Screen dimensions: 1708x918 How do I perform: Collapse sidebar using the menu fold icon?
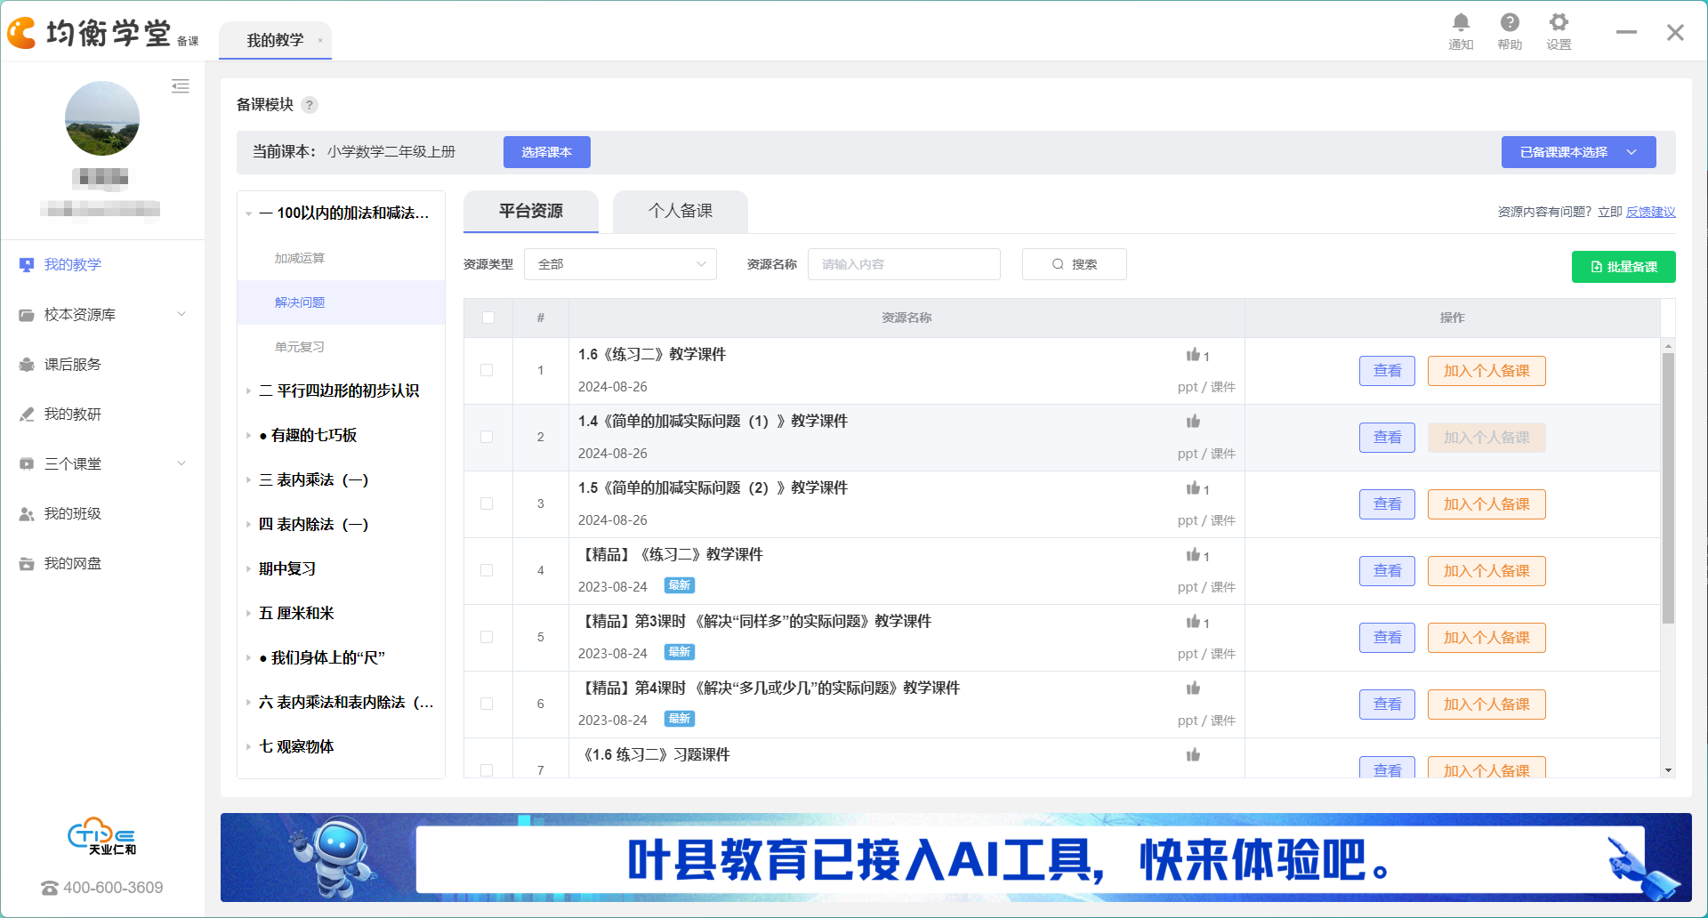[181, 86]
